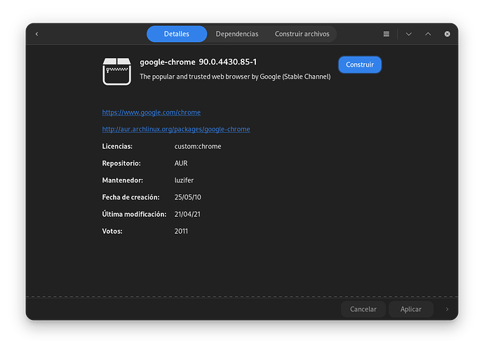Screen dimensions: 484x348
Task: Close the package manager window
Action: pyautogui.click(x=447, y=34)
